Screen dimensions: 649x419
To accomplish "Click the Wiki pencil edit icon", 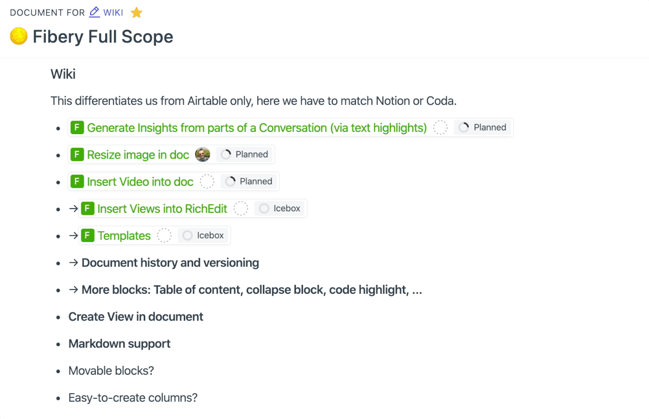I will (x=95, y=12).
